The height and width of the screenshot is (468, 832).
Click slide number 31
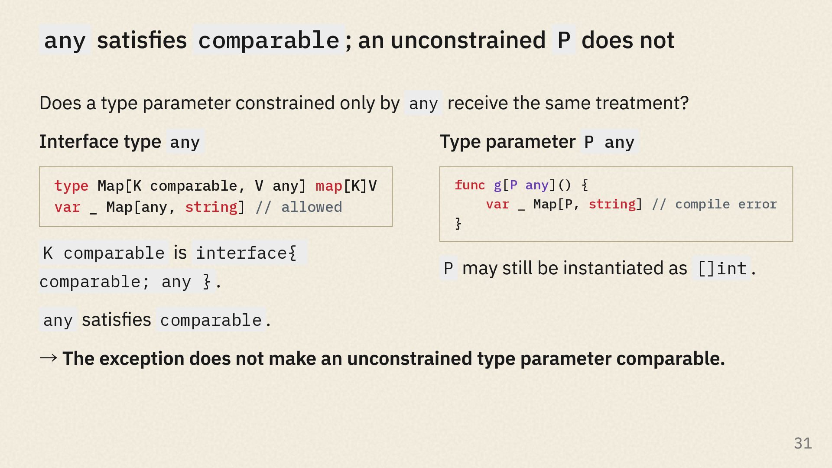coord(803,443)
